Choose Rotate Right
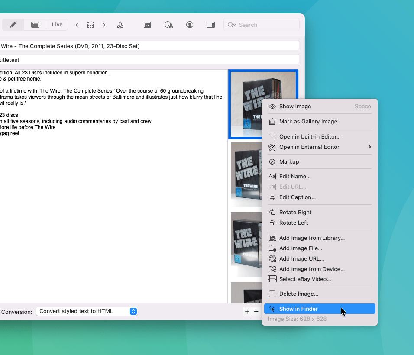Image resolution: width=414 pixels, height=355 pixels. pyautogui.click(x=320, y=212)
